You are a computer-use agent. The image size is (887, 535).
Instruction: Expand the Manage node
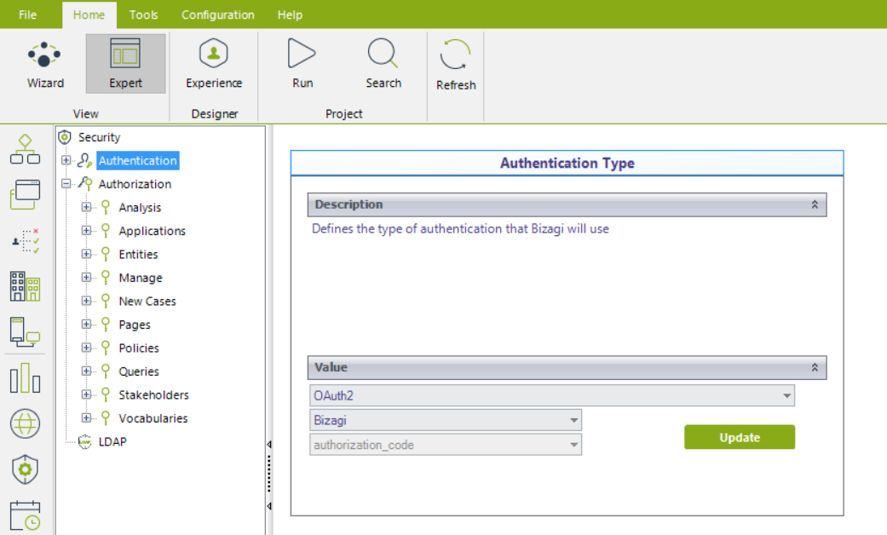tap(86, 277)
